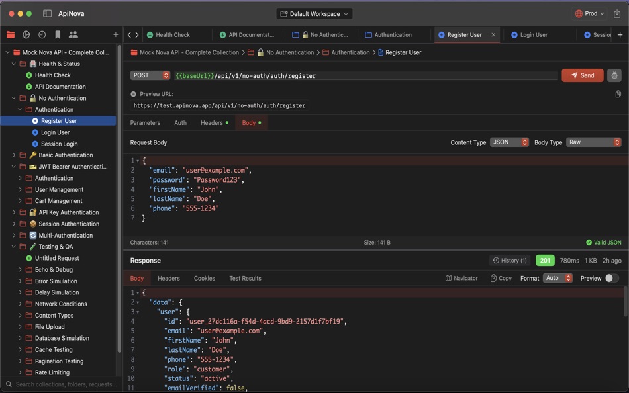Viewport: 629px width, 393px height.
Task: Toggle the sidebar panel icon
Action: 47,13
